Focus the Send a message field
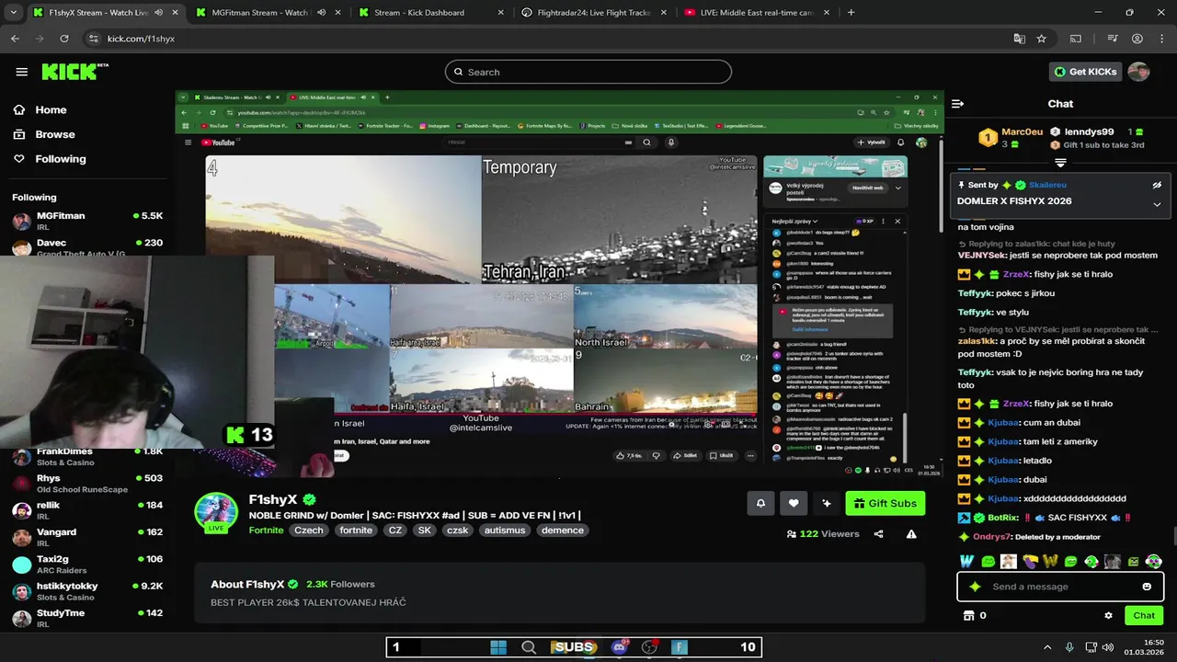Viewport: 1177px width, 662px height. point(1060,587)
